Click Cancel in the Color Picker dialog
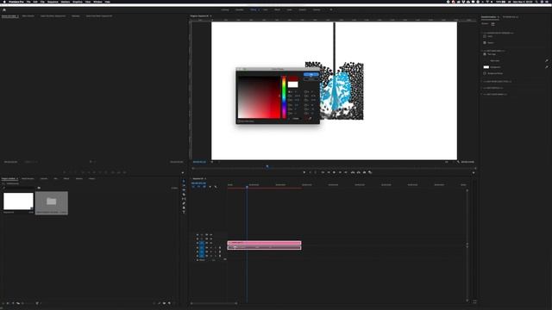552x310 pixels. (x=311, y=79)
